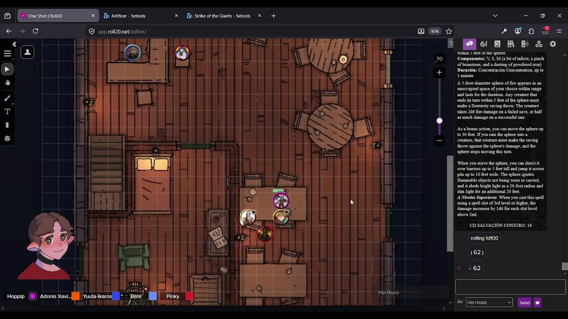
Task: Open the layers hamburger menu
Action: pyautogui.click(x=7, y=53)
